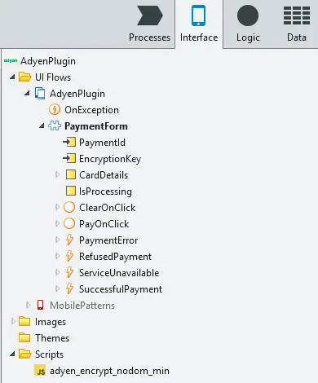The height and width of the screenshot is (383, 318).
Task: Click the EncryptionKey input parameter icon
Action: 69,158
